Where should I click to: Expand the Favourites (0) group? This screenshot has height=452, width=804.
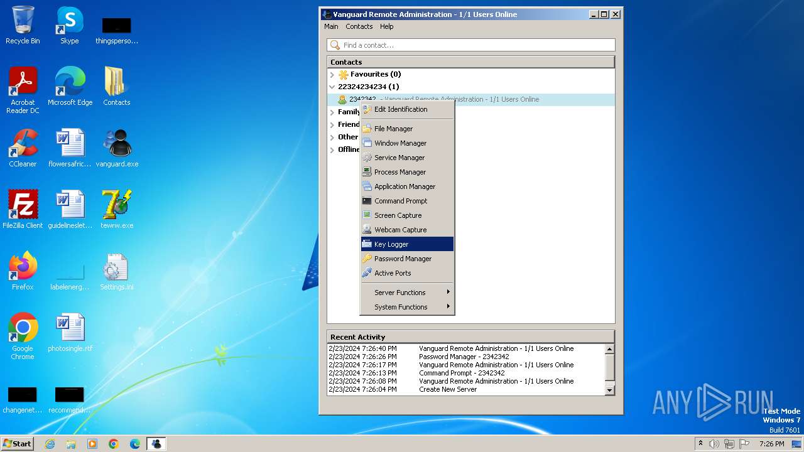pos(332,74)
